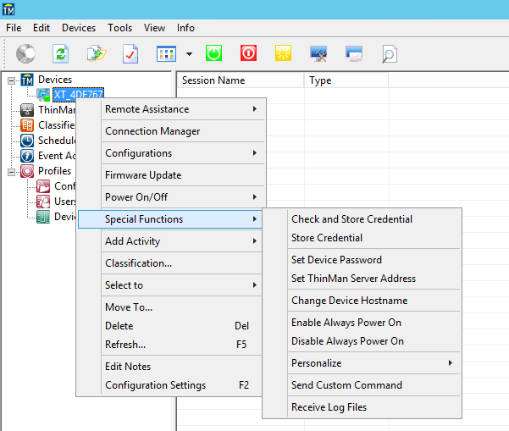Click the remote monitor toolbar icon
The image size is (509, 431).
coord(318,53)
